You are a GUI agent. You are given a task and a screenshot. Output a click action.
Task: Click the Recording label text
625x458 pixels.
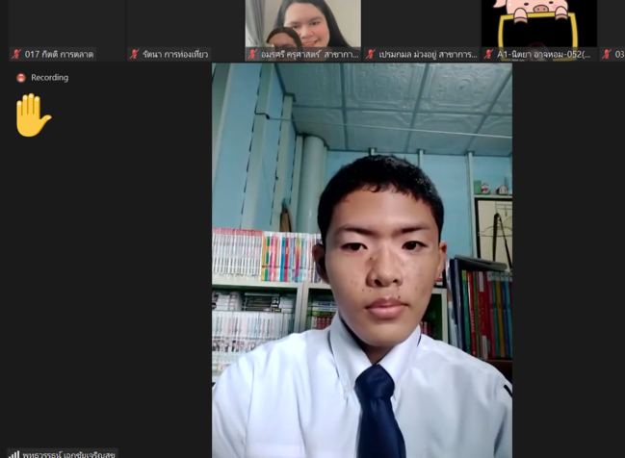coord(49,78)
